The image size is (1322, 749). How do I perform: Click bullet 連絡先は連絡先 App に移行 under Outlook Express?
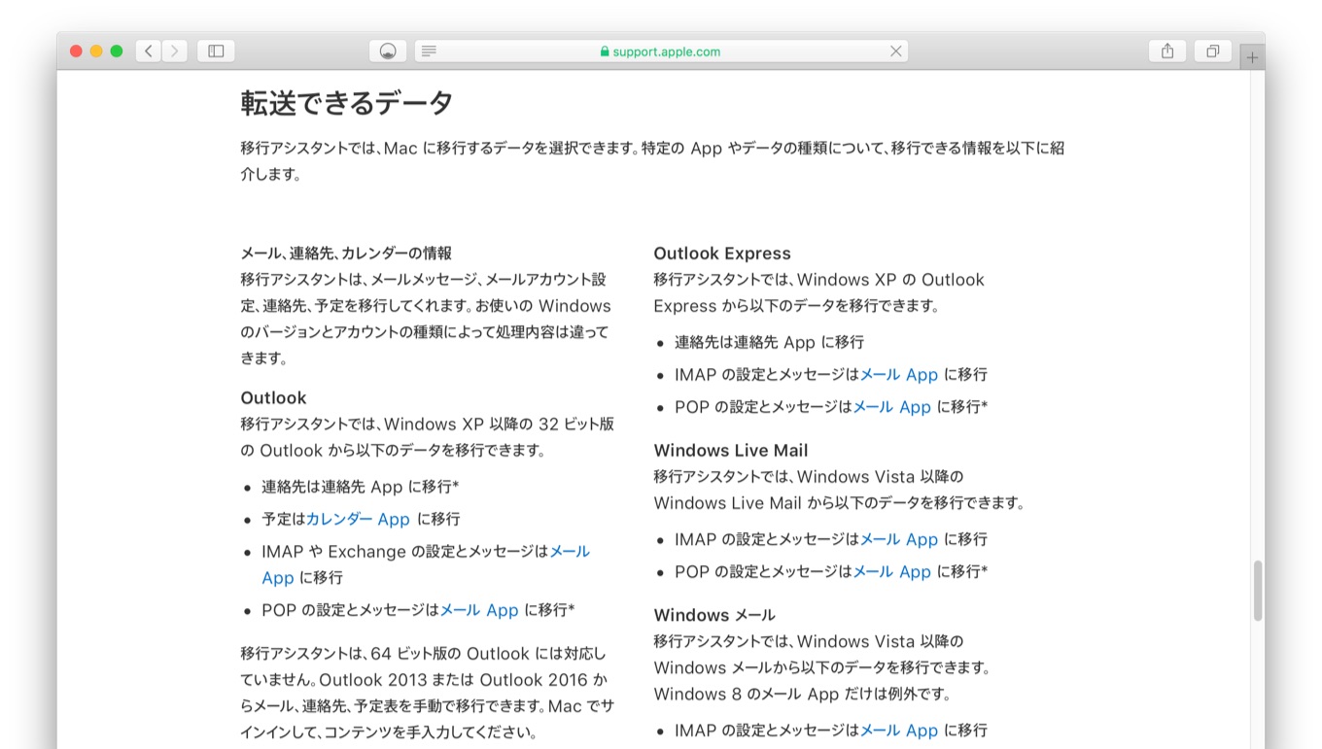pyautogui.click(x=769, y=342)
